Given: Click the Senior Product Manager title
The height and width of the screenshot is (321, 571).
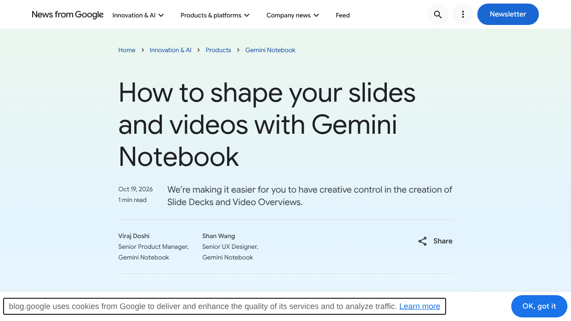Looking at the screenshot, I should coord(153,247).
